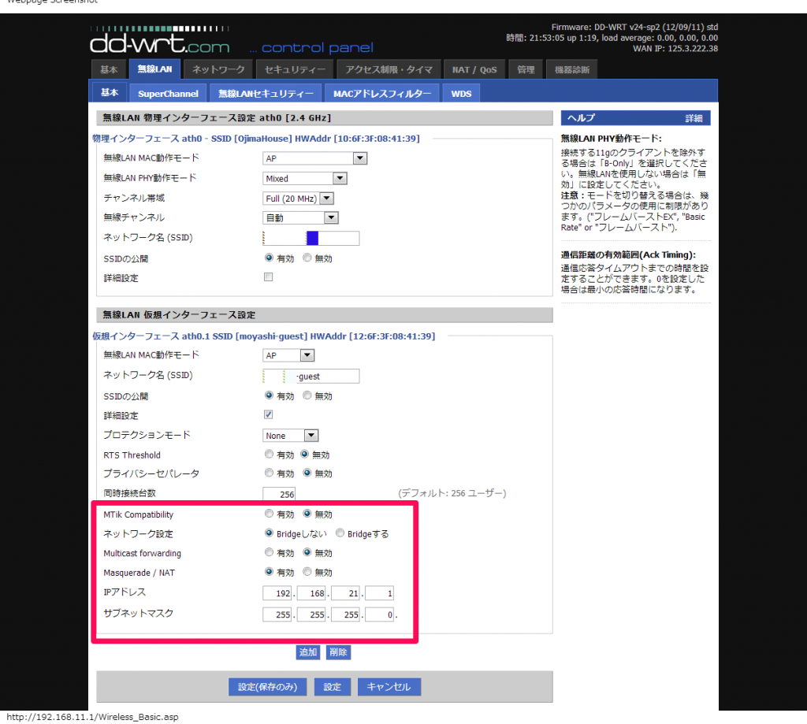This screenshot has width=807, height=724.
Task: Go to the NAT / QoS tab
Action: pos(474,70)
